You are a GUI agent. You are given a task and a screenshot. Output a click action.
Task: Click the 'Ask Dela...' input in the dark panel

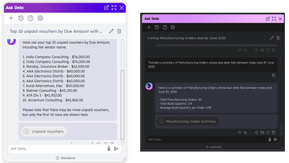coord(203,139)
